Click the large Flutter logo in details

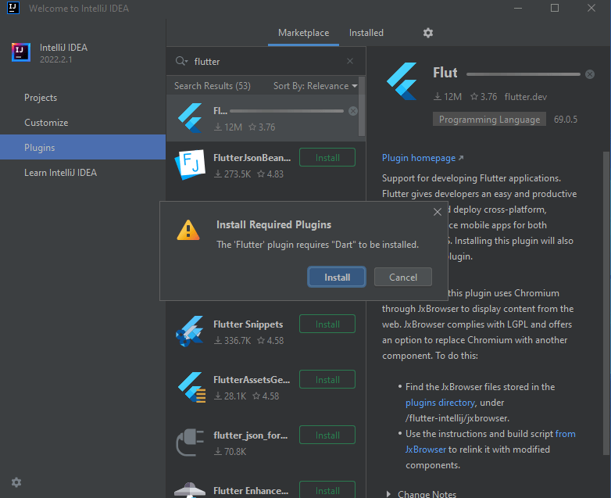click(402, 81)
